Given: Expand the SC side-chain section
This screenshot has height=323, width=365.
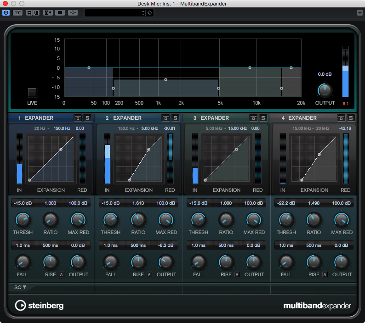Looking at the screenshot, I should 20,287.
